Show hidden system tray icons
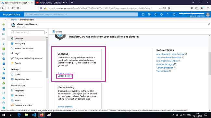Screen dimensions: 211x118 (173, 115)
